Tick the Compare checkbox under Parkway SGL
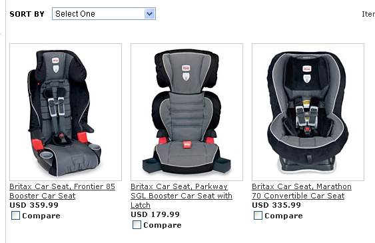Viewport: 375px width, 243px height. 137,224
